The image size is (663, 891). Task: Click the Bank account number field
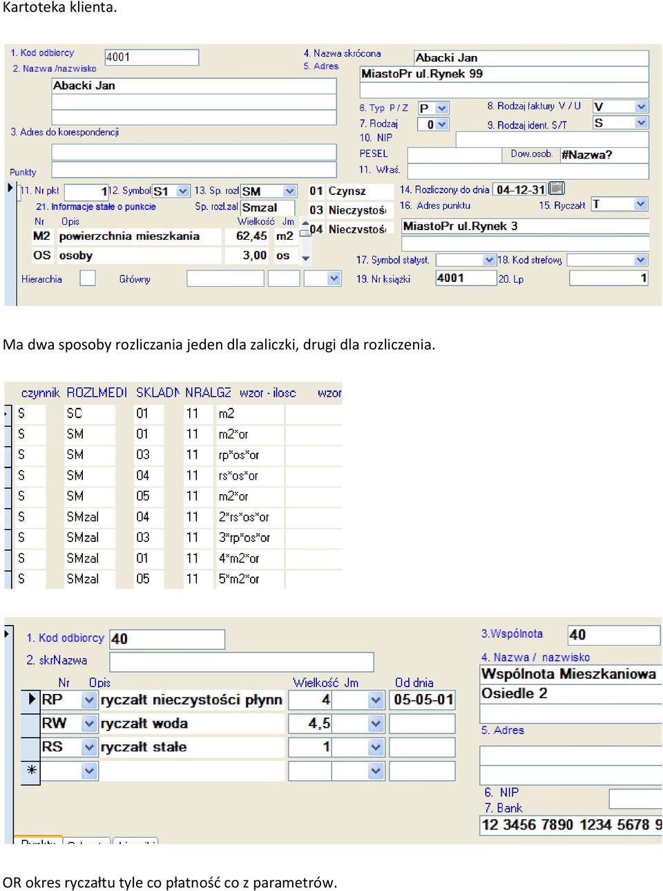pyautogui.click(x=570, y=825)
